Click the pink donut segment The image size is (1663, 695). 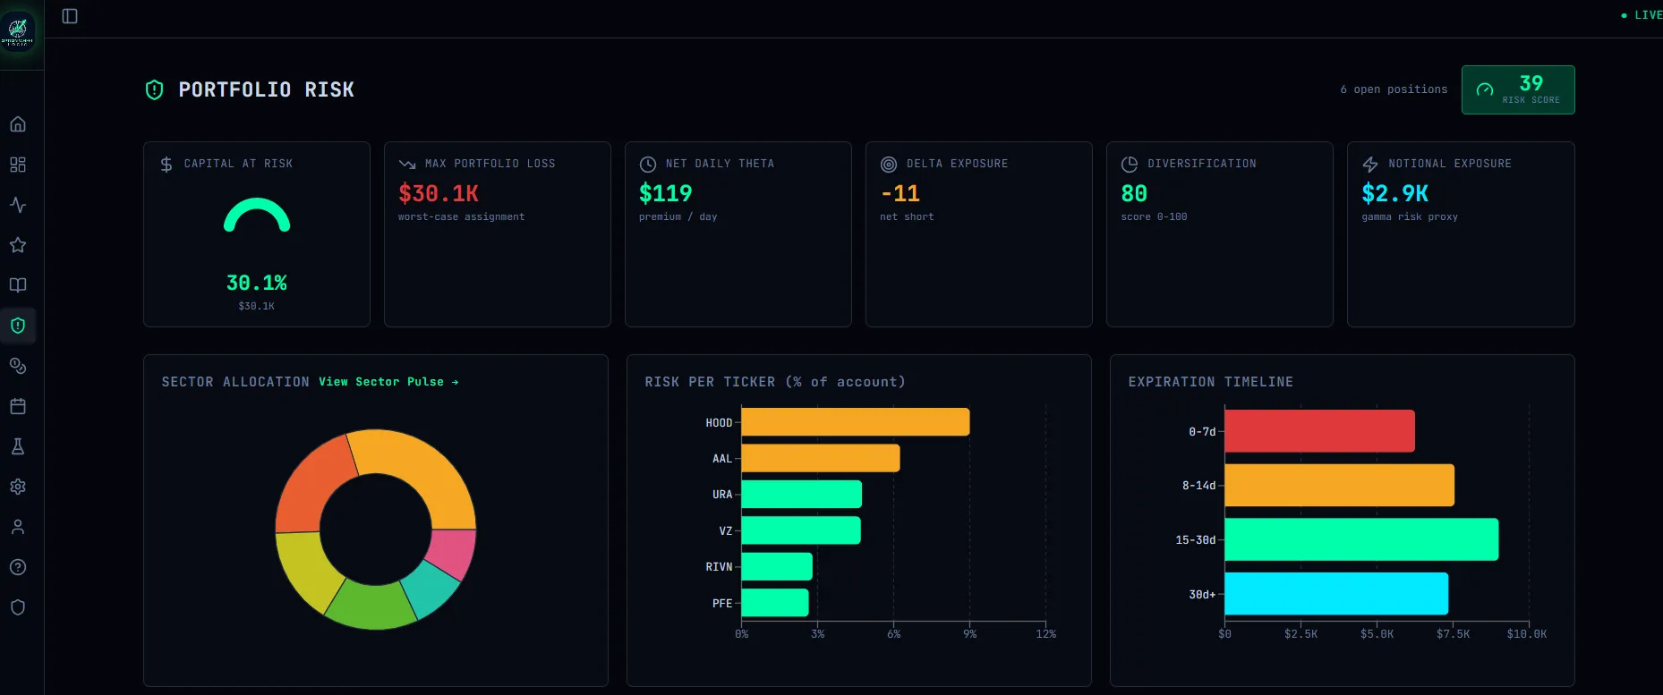click(x=454, y=554)
